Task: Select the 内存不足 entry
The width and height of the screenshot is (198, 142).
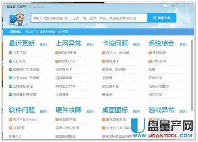Action: click(155, 95)
